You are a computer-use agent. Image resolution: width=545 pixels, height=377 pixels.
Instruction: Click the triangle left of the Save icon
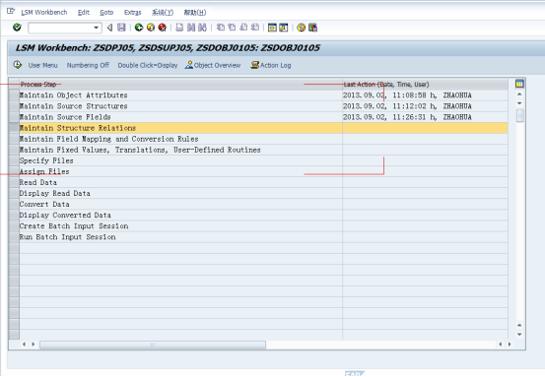[x=109, y=28]
